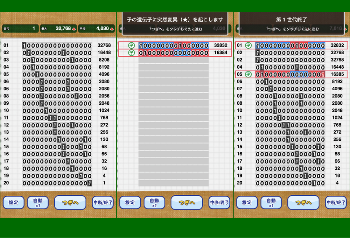Click the mutation message banner in middle panel
This screenshot has width=350, height=238.
(175, 24)
